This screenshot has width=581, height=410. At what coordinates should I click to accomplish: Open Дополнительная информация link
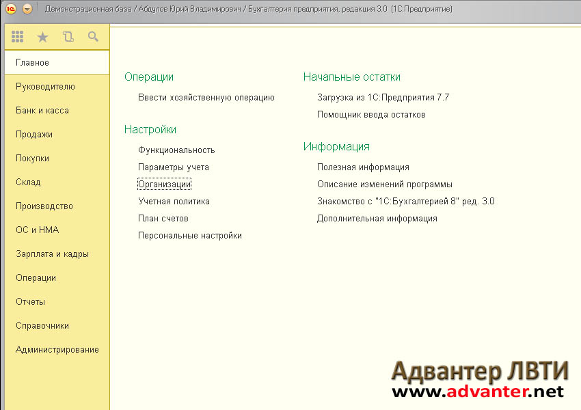377,218
